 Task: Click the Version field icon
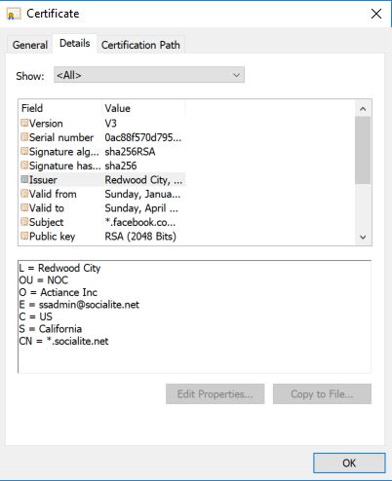click(x=24, y=123)
